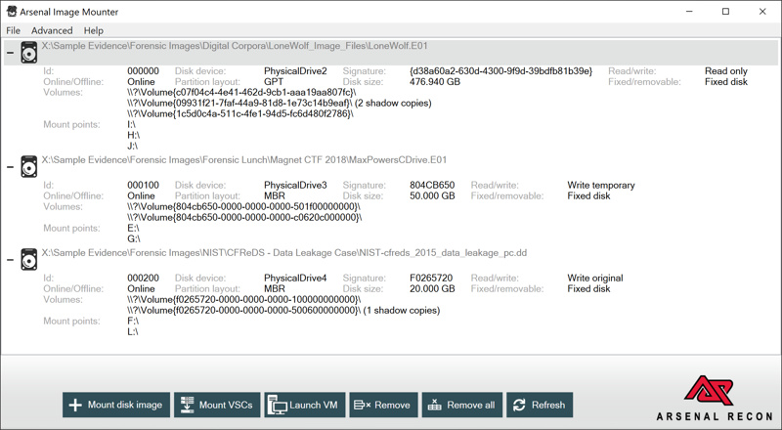
Task: Click the Id value 000200
Action: tap(143, 278)
